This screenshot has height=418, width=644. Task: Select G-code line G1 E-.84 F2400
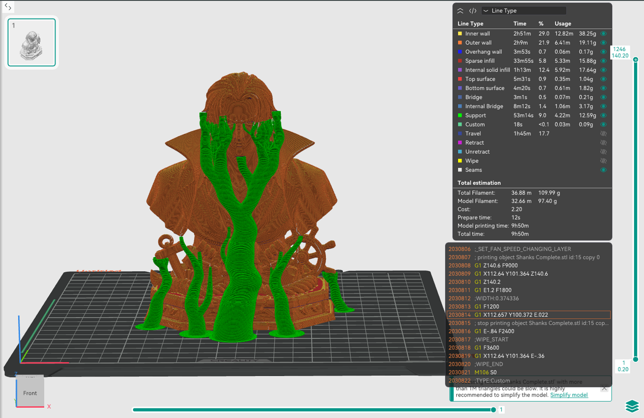point(529,331)
